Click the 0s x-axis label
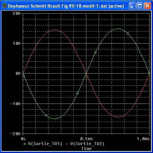The image size is (153, 153). [x=23, y=139]
